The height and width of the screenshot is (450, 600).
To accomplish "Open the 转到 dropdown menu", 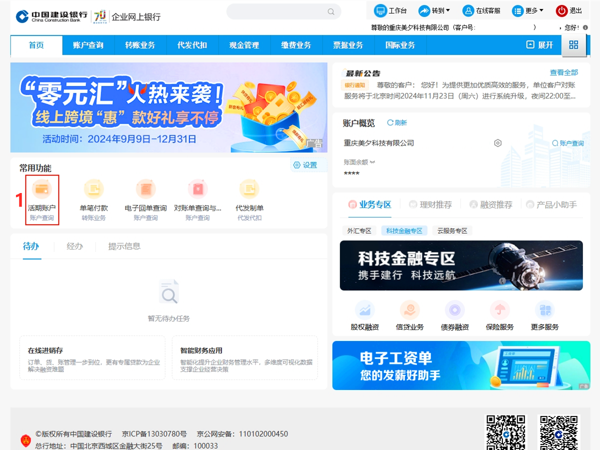I will [x=434, y=10].
